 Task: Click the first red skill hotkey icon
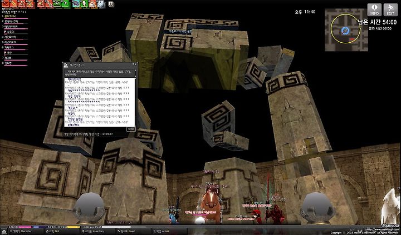(6, 3)
